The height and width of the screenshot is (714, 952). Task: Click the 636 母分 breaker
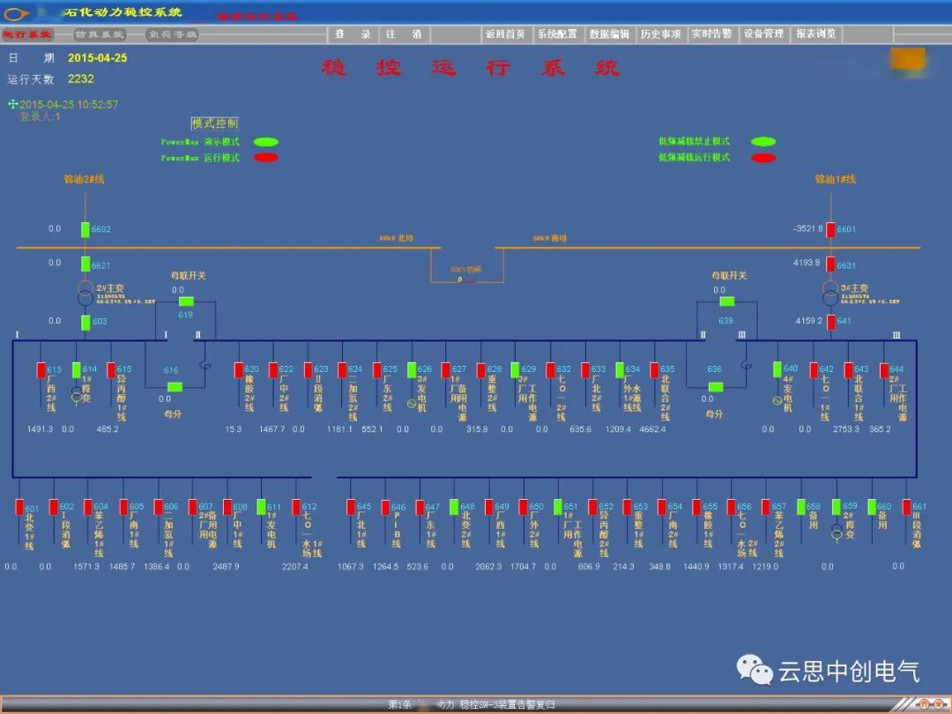[x=716, y=387]
